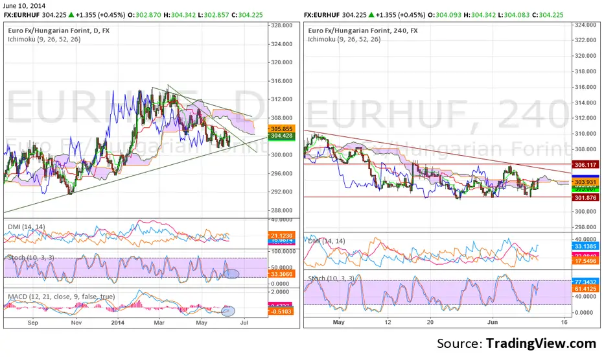Click the 298.000 price axis label
Screen dimensions: 604x357
(585, 227)
